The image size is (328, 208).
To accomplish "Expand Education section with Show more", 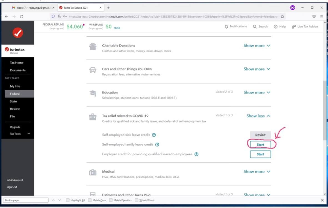I will [257, 92].
